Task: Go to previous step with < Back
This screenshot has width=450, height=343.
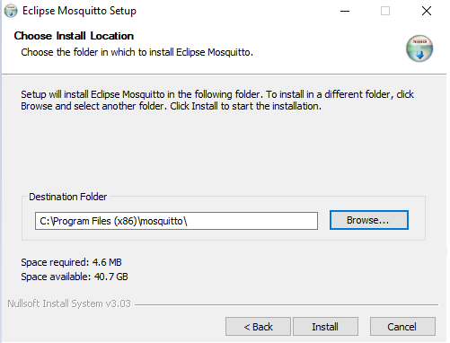Action: point(258,327)
